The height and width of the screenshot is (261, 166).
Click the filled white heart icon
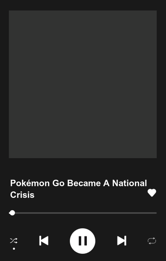tap(152, 193)
